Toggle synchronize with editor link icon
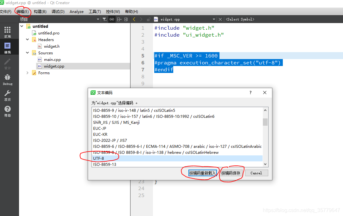This screenshot has width=343, height=216. [112, 19]
